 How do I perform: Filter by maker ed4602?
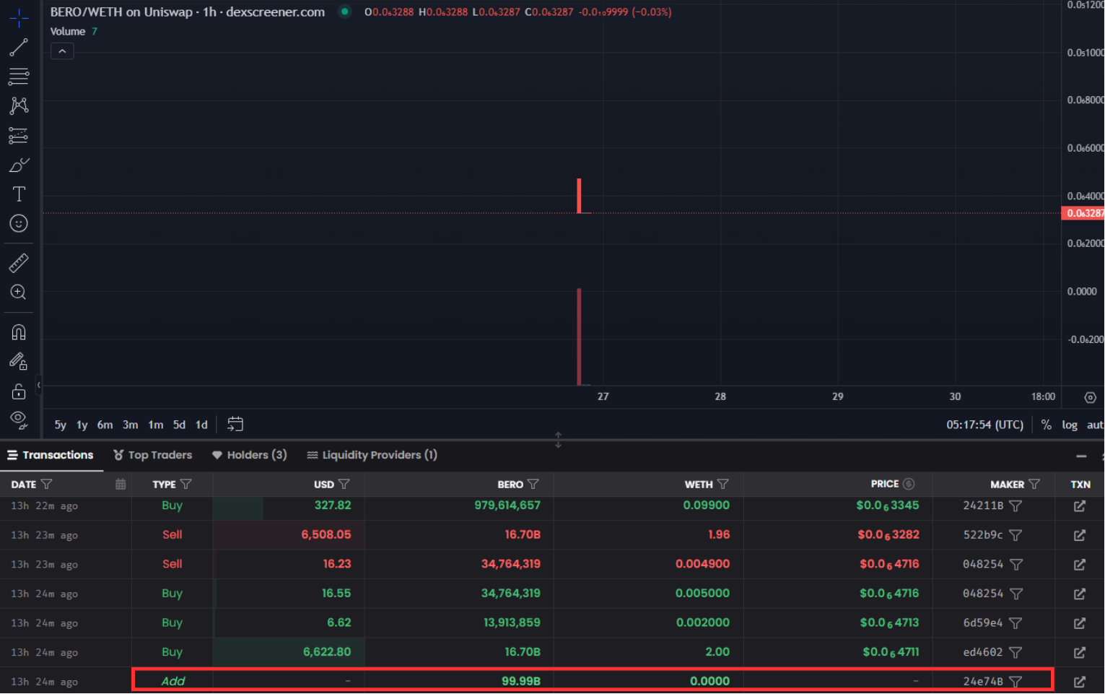1016,652
